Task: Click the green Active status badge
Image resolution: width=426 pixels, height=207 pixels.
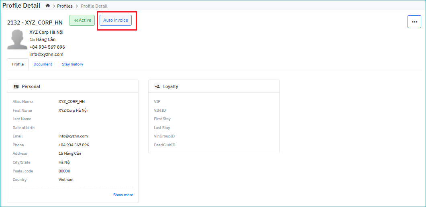Action: pyautogui.click(x=82, y=20)
